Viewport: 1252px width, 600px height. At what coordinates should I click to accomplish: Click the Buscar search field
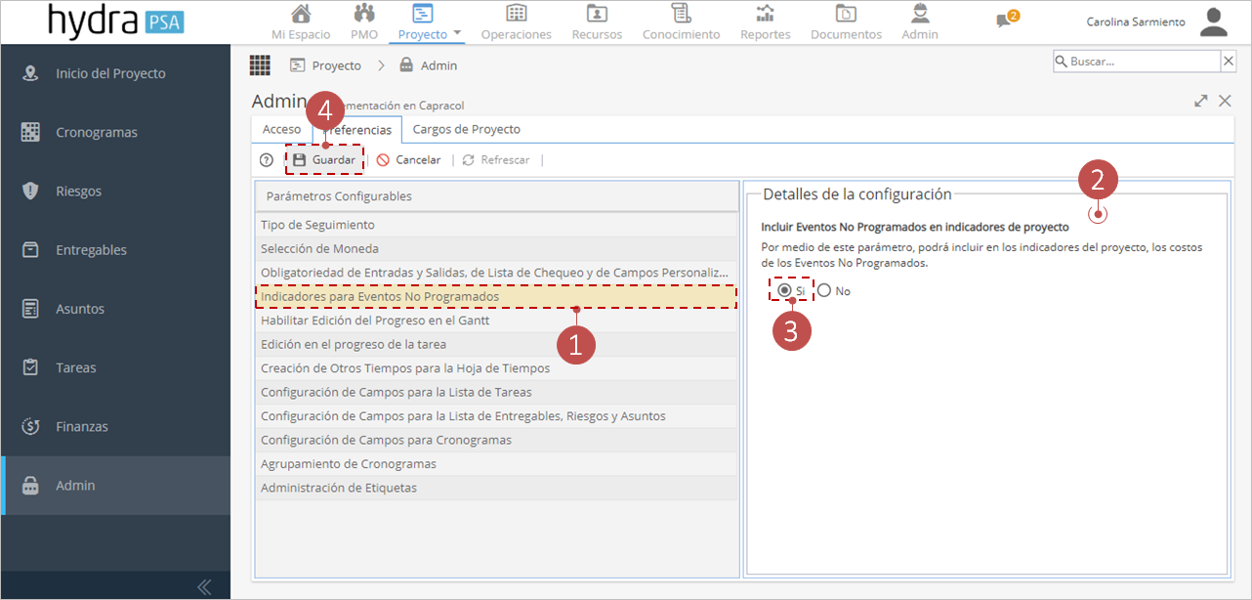[1137, 62]
